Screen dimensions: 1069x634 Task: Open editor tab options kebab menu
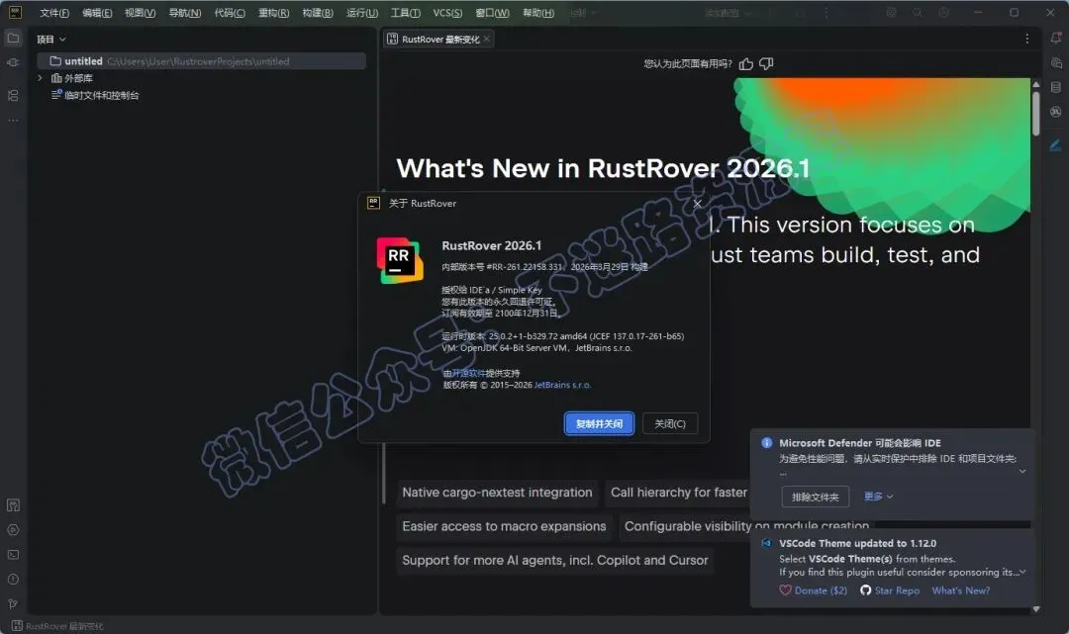(x=1026, y=39)
